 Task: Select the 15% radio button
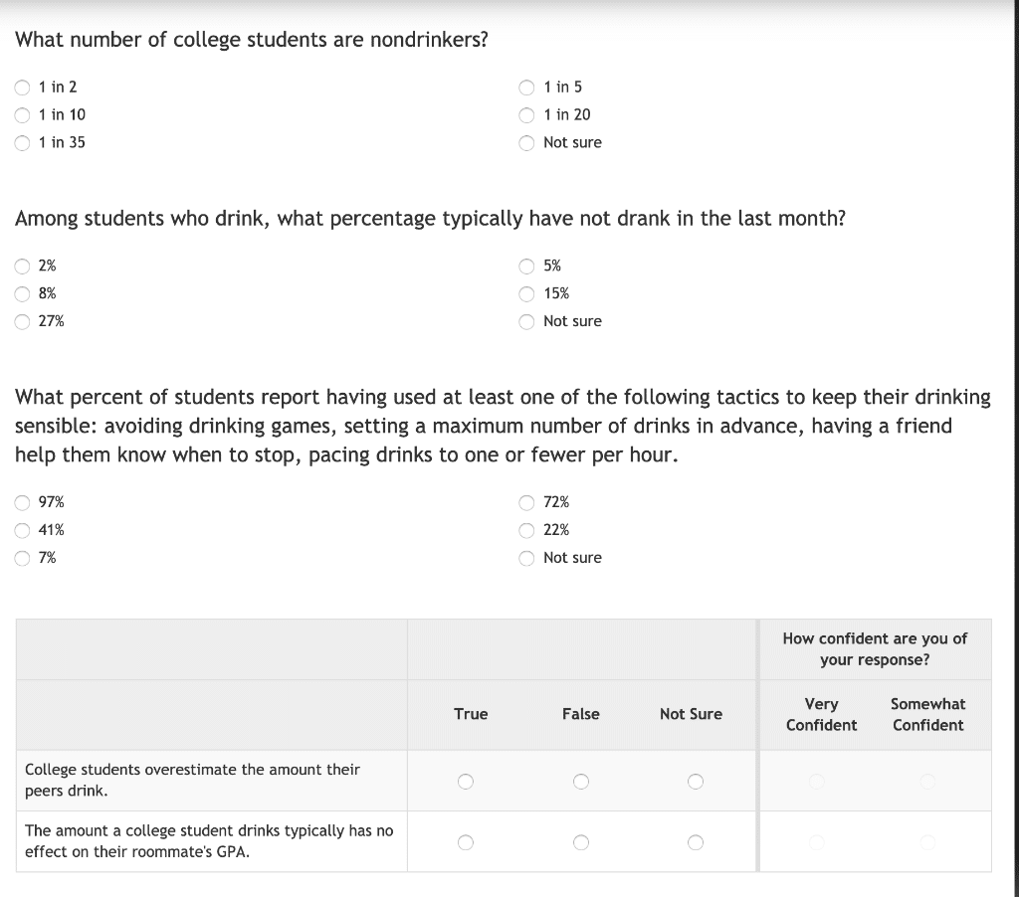[526, 294]
